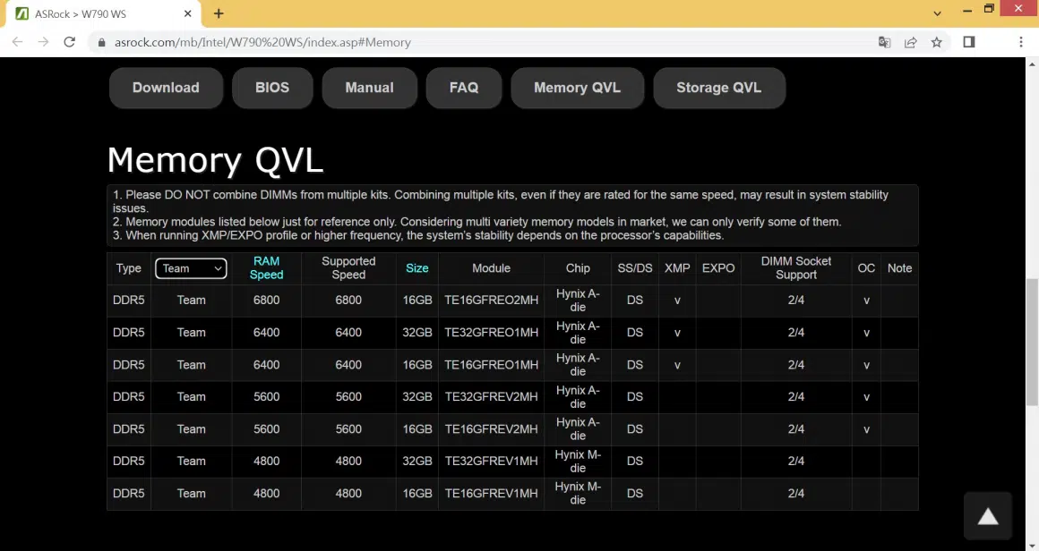Click the tab search chevron
The height and width of the screenshot is (551, 1039).
937,13
